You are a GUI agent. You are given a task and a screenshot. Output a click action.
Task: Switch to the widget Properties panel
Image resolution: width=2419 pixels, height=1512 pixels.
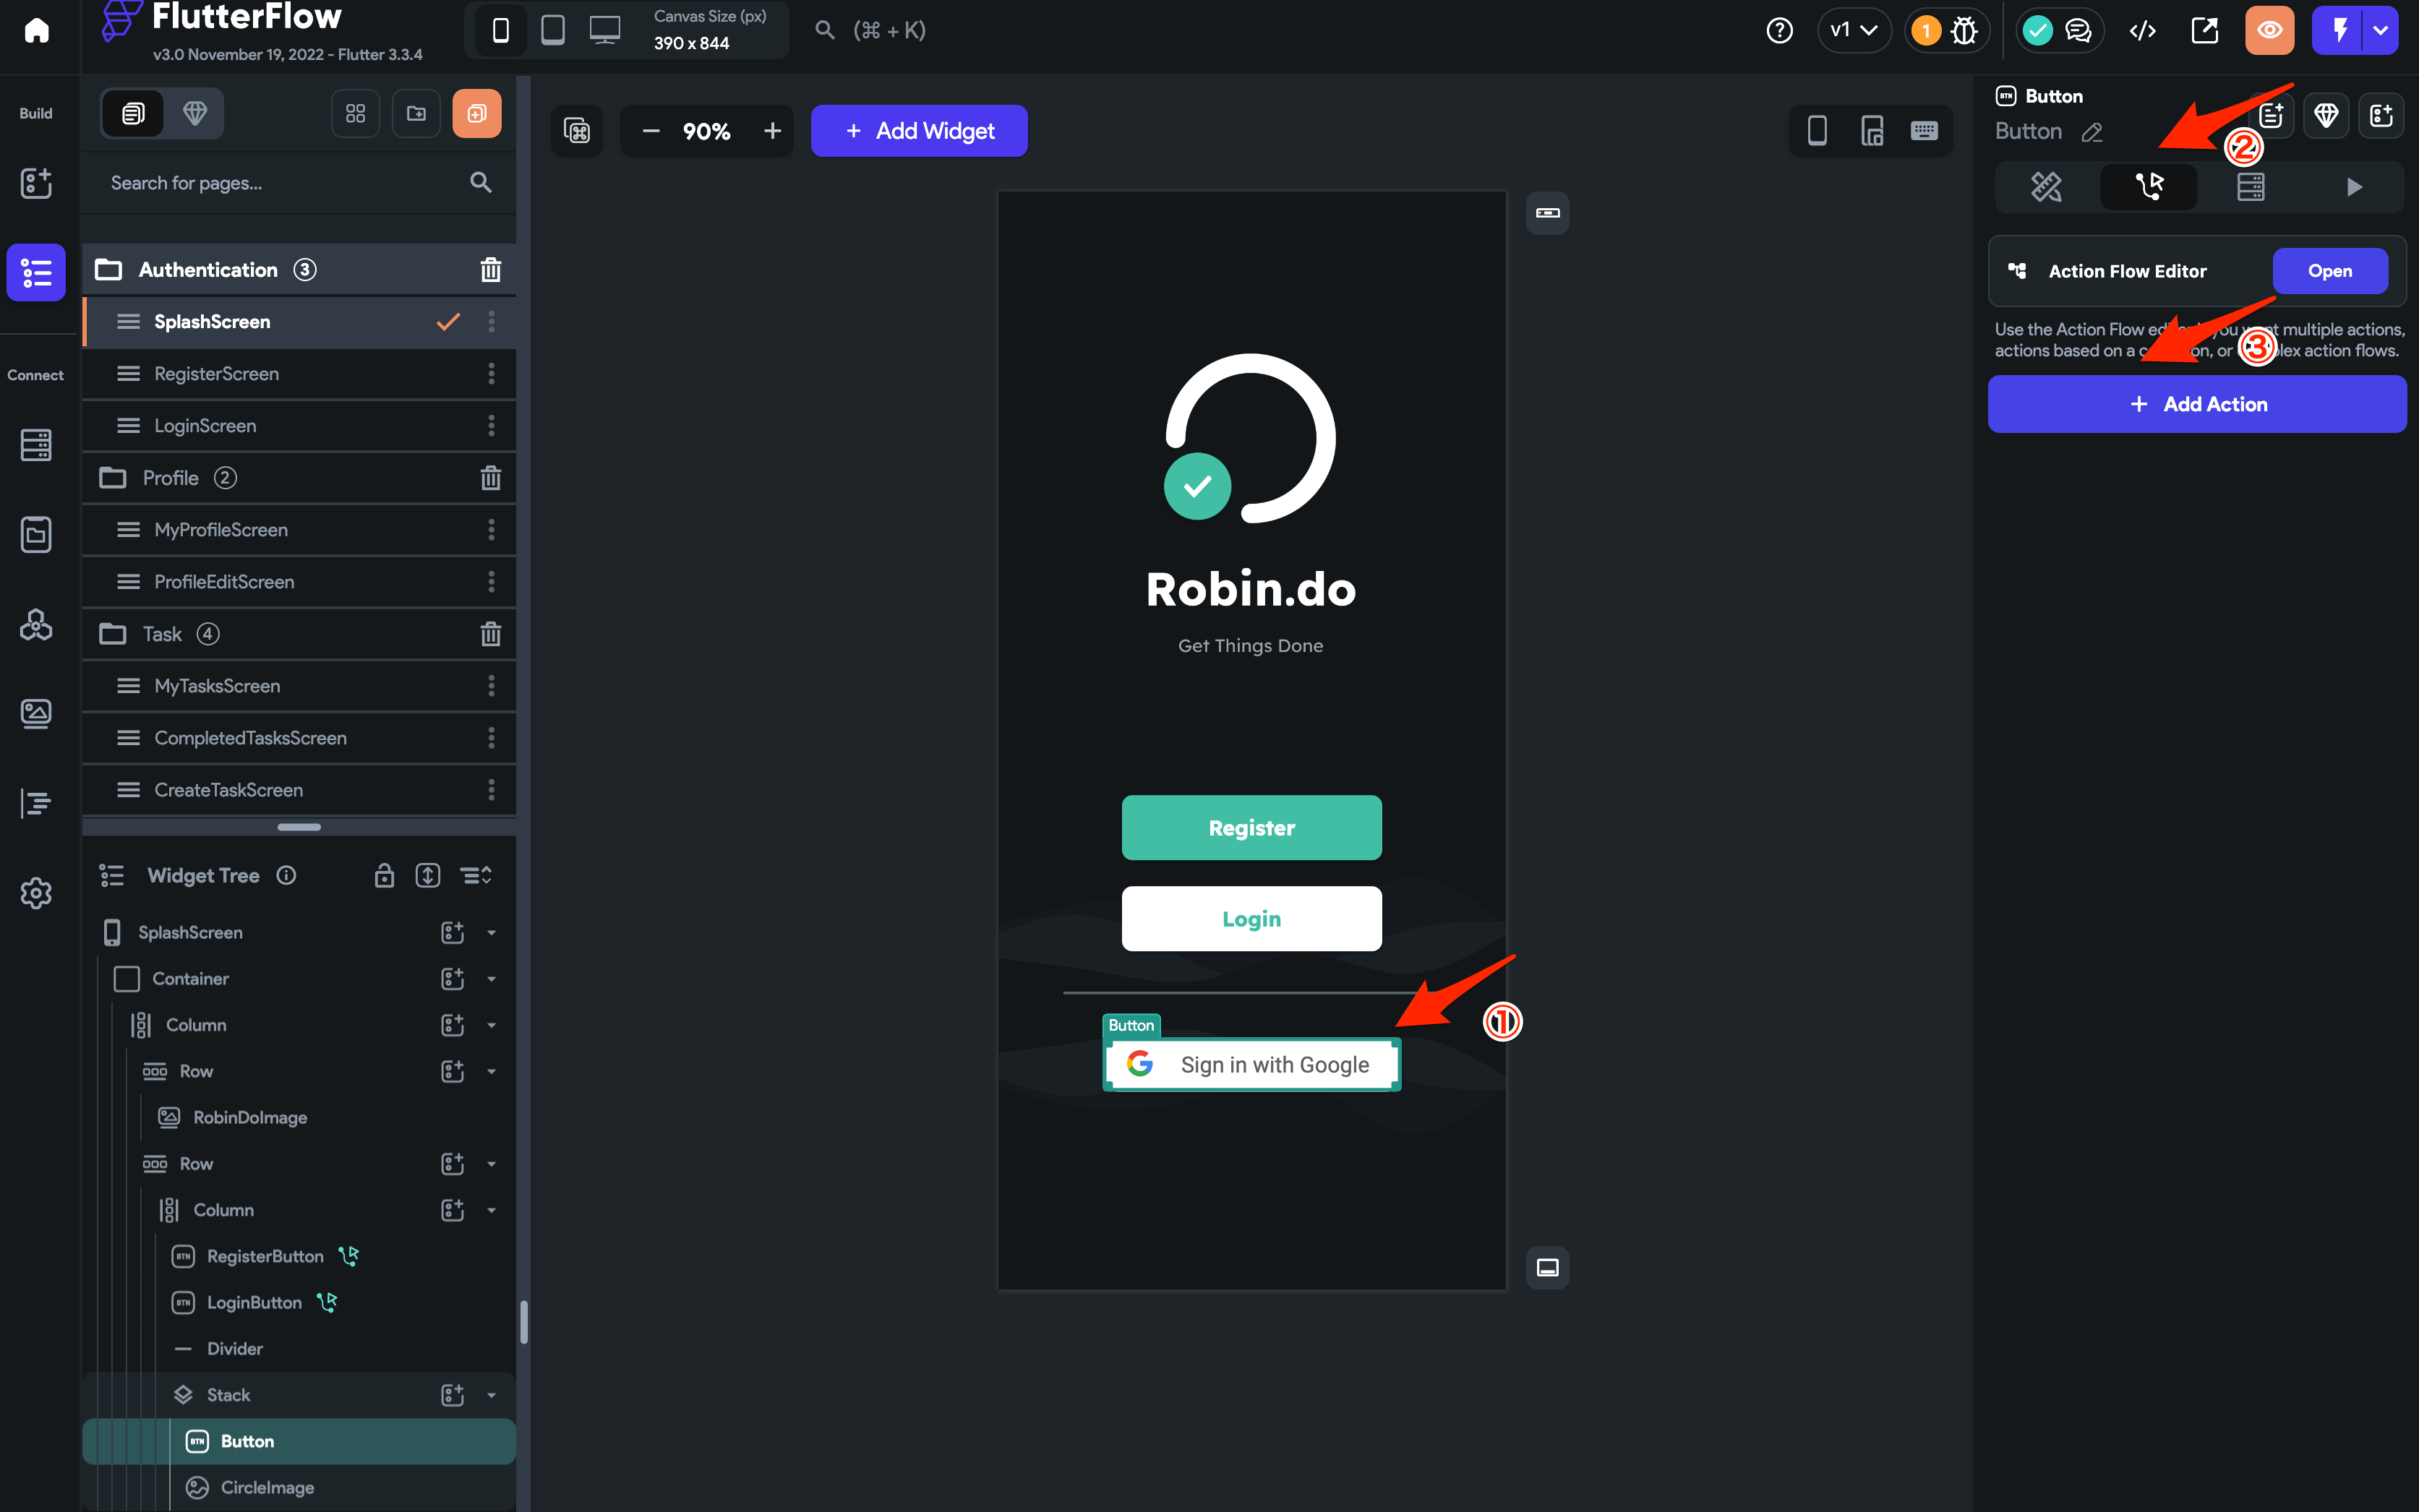tap(2046, 186)
